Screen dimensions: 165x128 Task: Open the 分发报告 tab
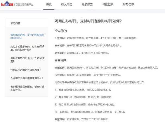tap(87, 4)
